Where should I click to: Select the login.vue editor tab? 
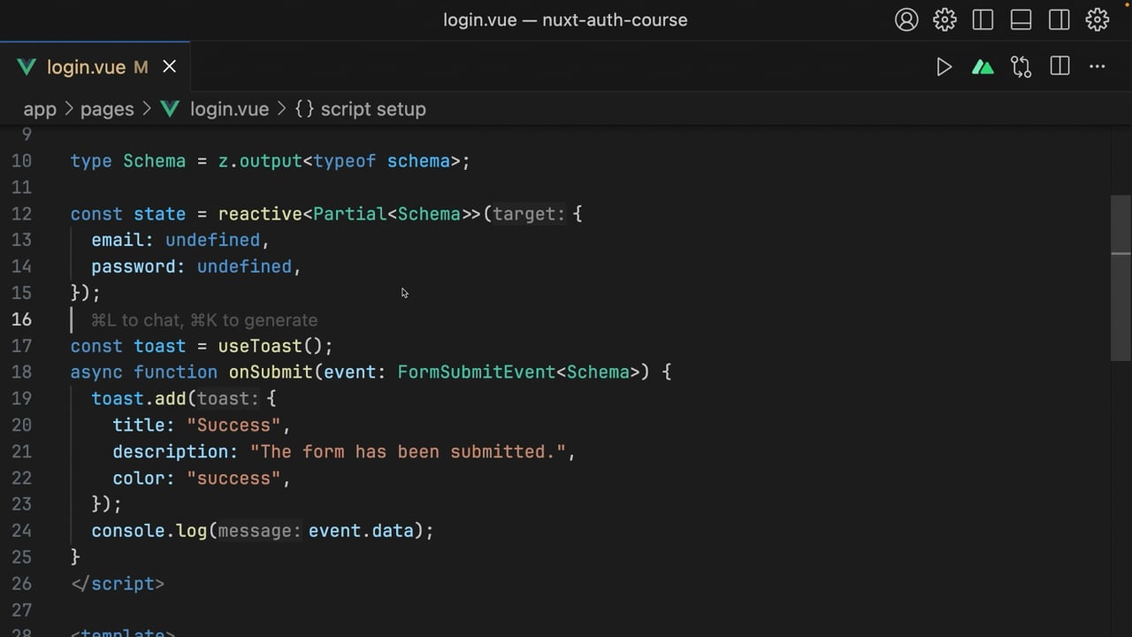pyautogui.click(x=95, y=67)
